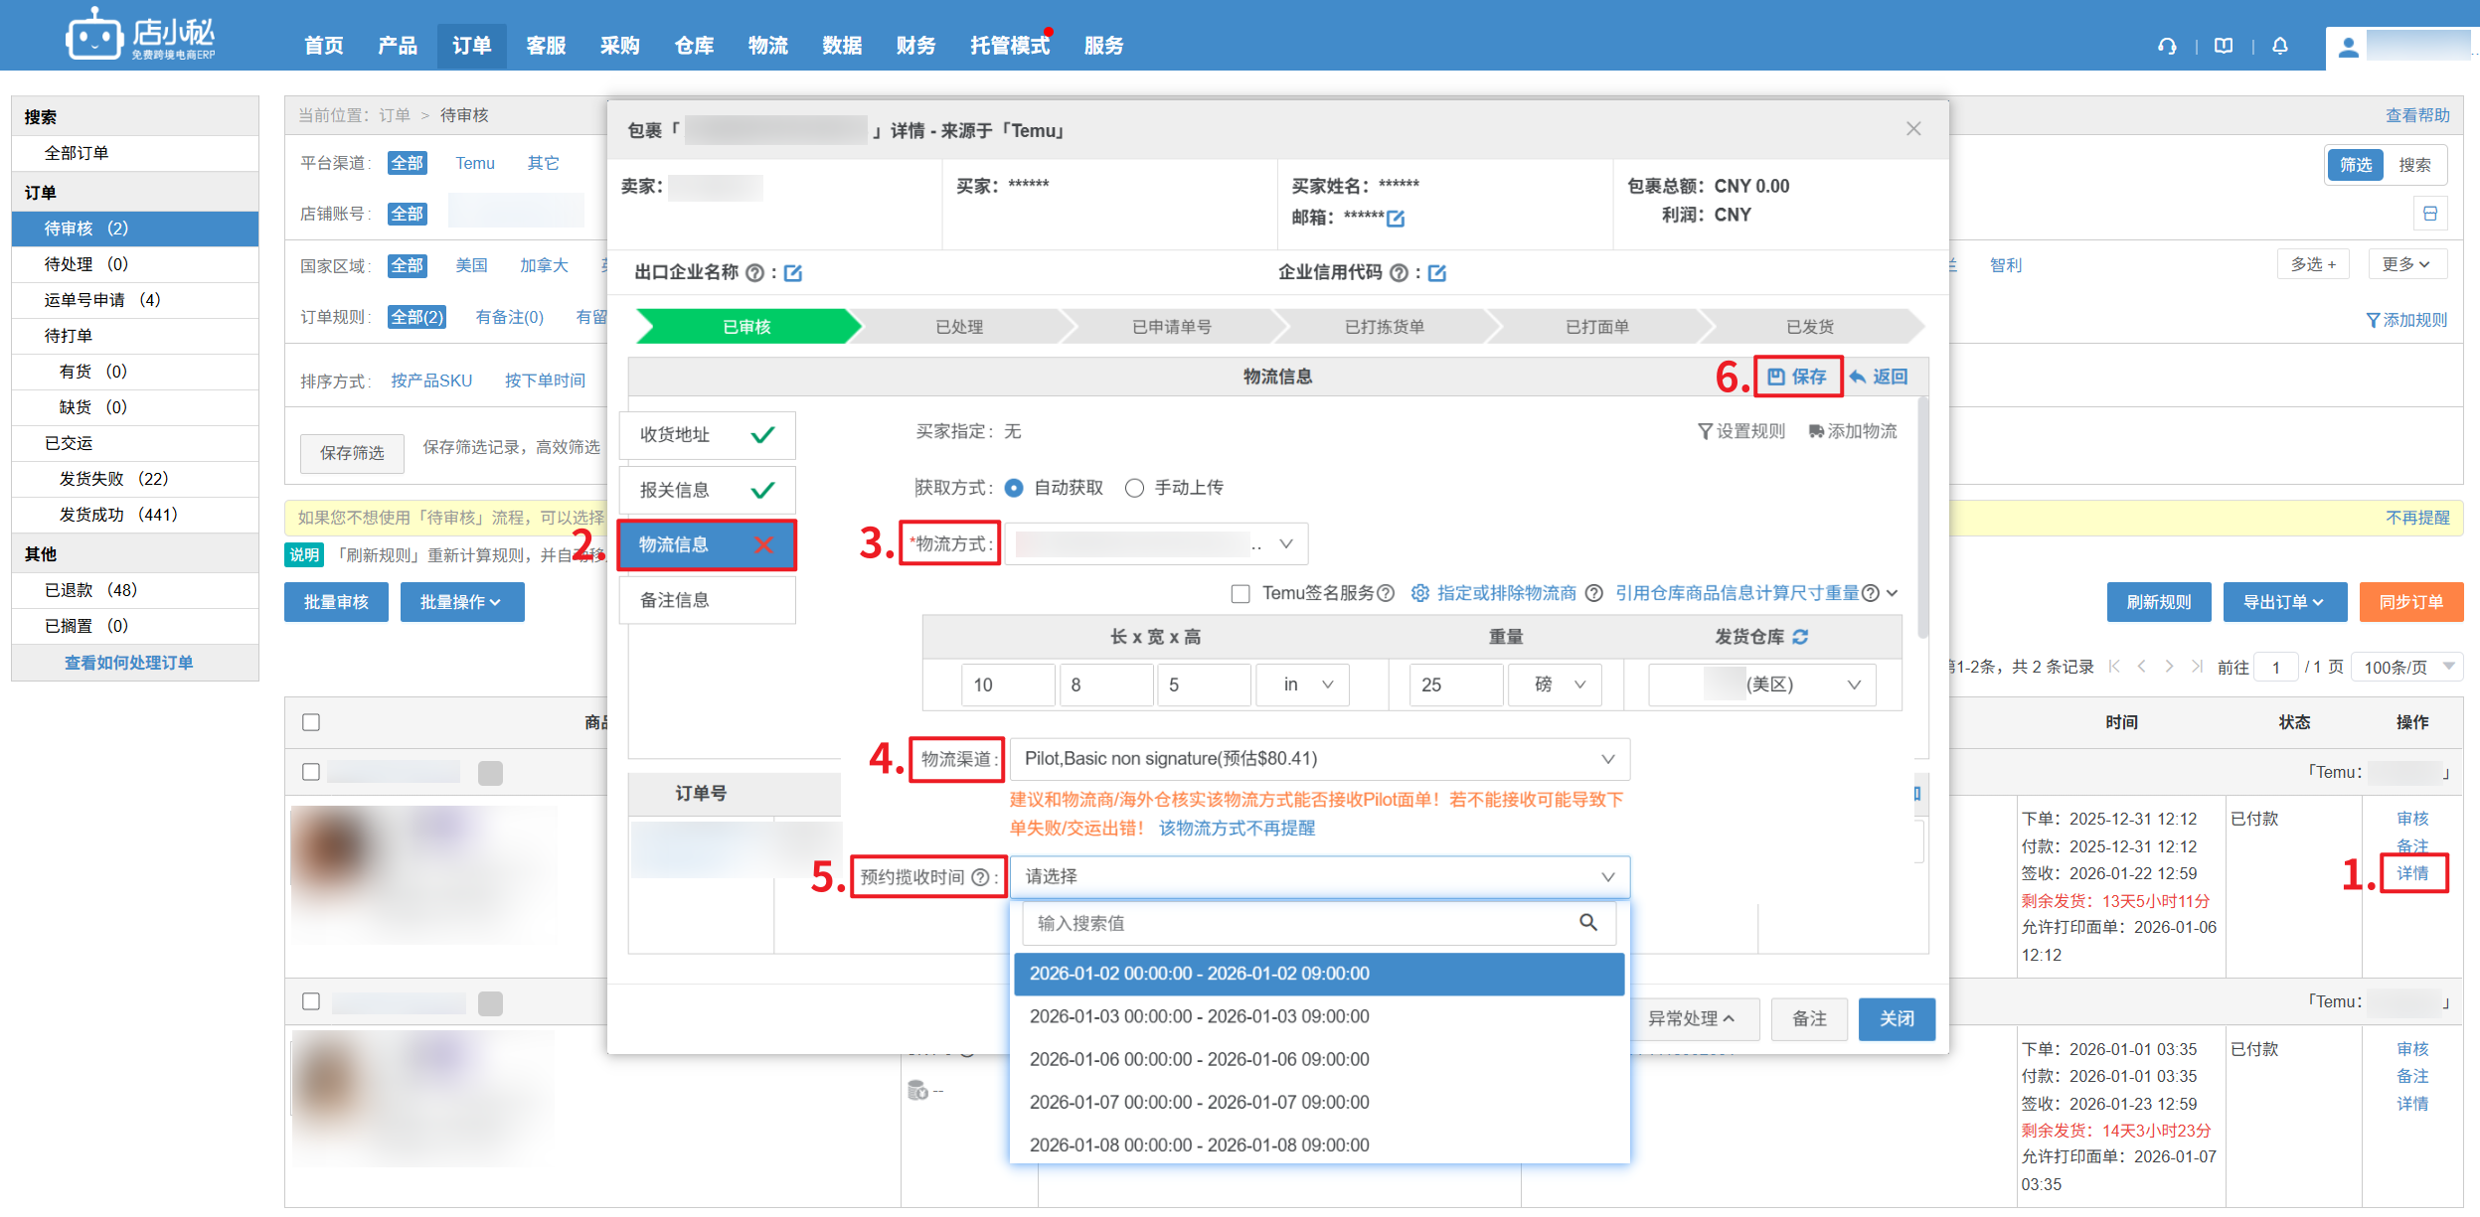This screenshot has height=1217, width=2480.
Task: Click the 保存 save button
Action: pyautogui.click(x=1797, y=377)
